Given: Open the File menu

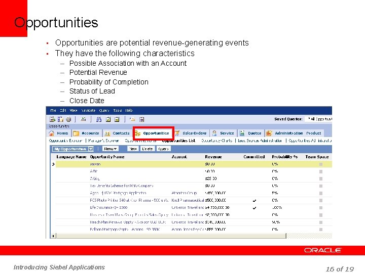Looking at the screenshot, I should click(x=53, y=110).
